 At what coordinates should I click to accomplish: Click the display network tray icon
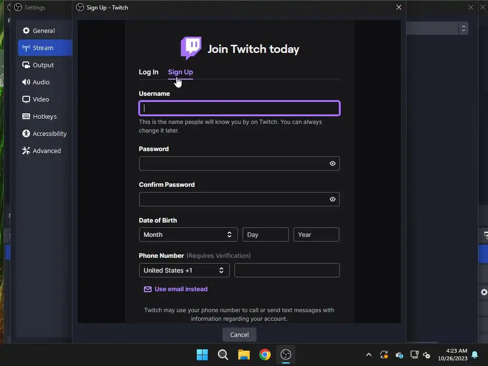(414, 355)
